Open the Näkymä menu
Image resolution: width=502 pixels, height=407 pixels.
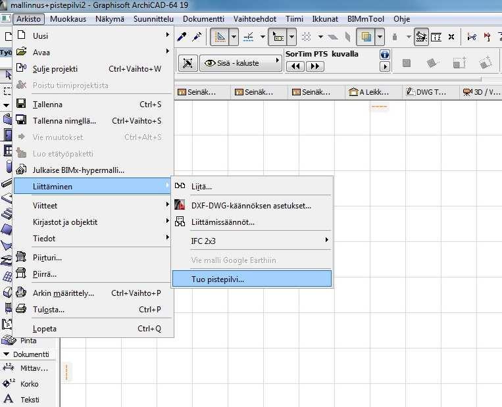109,19
